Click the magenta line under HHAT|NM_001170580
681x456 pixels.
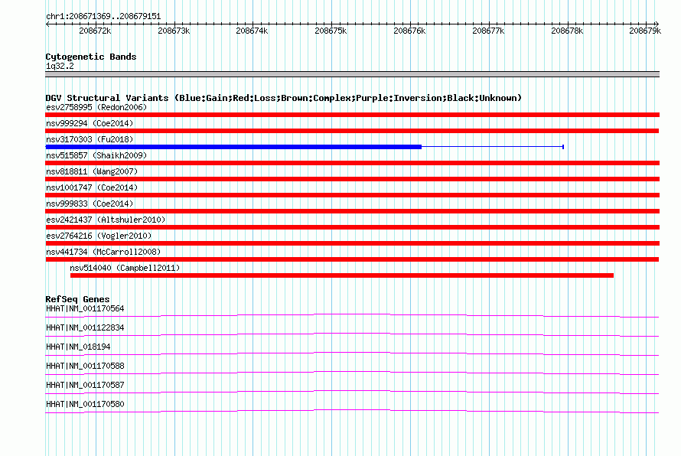pos(352,411)
